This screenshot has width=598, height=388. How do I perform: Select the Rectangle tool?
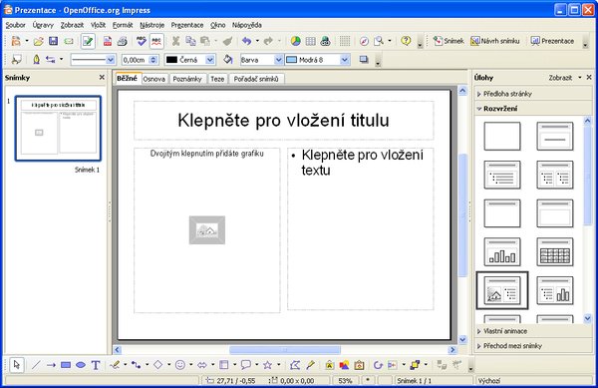tap(66, 365)
